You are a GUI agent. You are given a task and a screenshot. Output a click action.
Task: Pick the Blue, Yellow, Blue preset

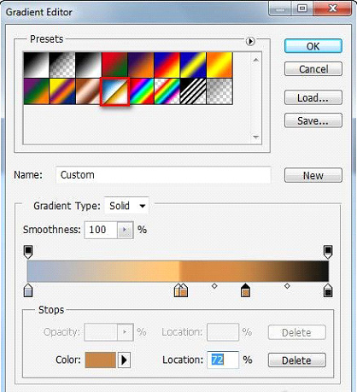coord(193,65)
